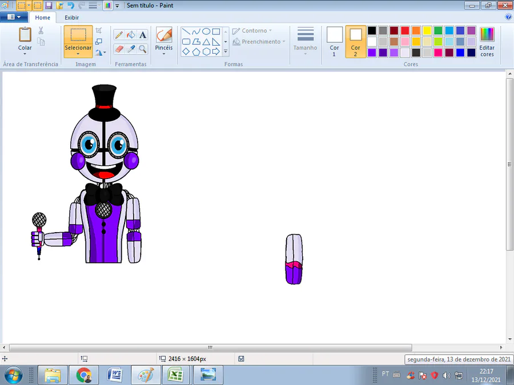The image size is (514, 385).
Task: Open the Paint file menu button
Action: [x=14, y=17]
